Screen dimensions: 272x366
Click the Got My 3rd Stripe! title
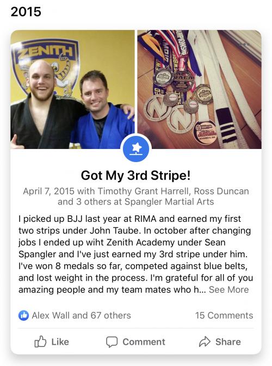(x=135, y=175)
